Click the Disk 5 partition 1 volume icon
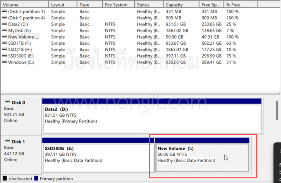The image size is (281, 183). 4,11
